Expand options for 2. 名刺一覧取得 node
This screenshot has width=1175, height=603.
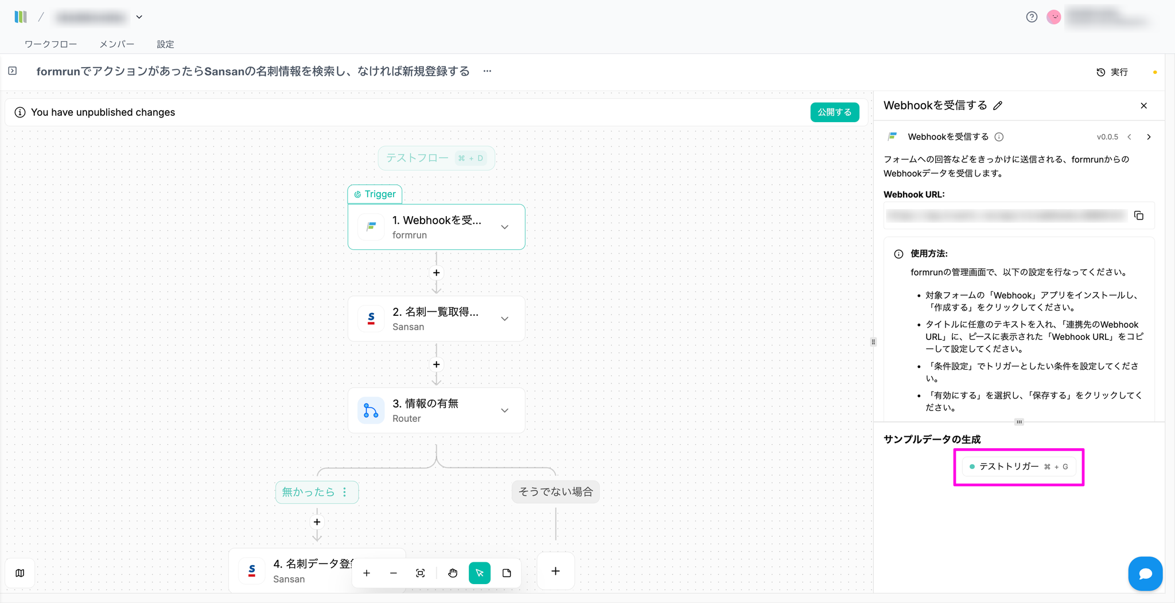click(x=505, y=319)
